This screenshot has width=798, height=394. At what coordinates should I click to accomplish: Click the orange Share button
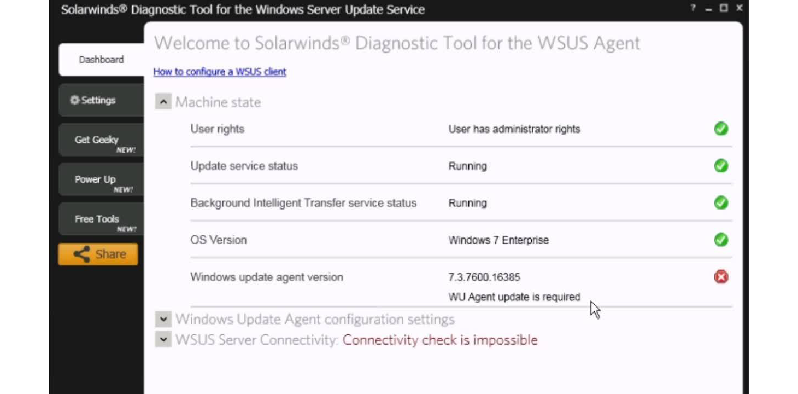pos(98,253)
